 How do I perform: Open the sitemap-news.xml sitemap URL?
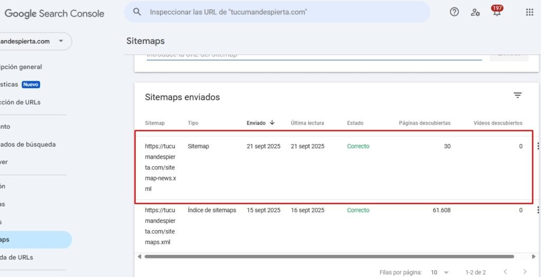161,167
